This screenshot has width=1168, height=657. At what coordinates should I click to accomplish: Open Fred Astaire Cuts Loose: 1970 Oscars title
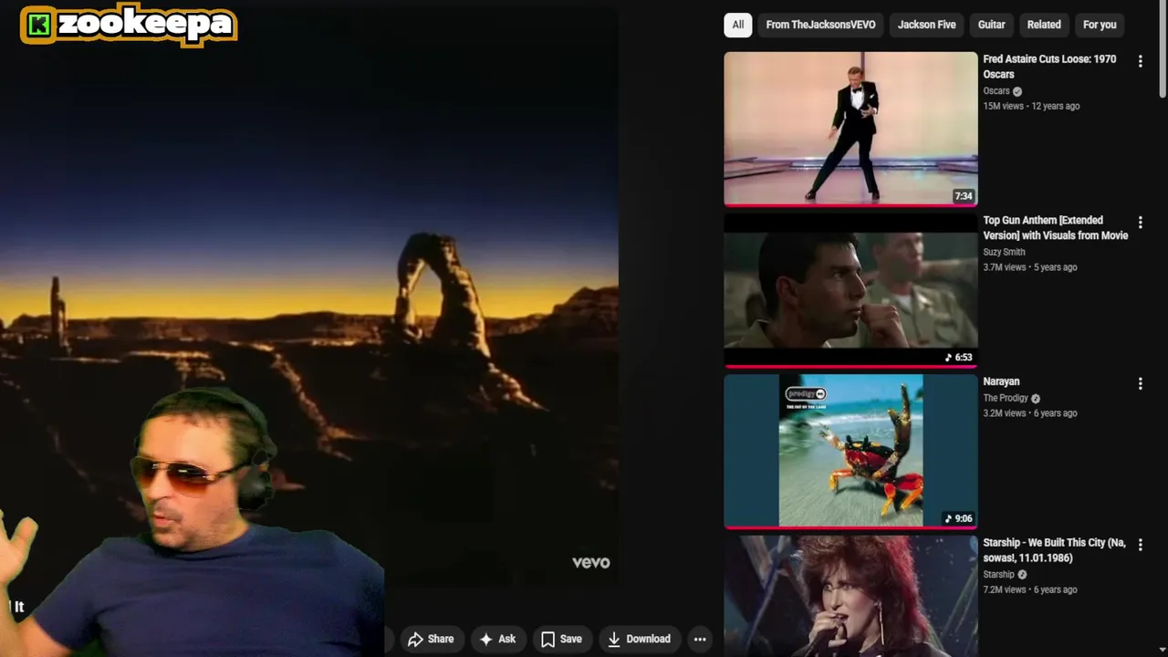click(x=1049, y=67)
